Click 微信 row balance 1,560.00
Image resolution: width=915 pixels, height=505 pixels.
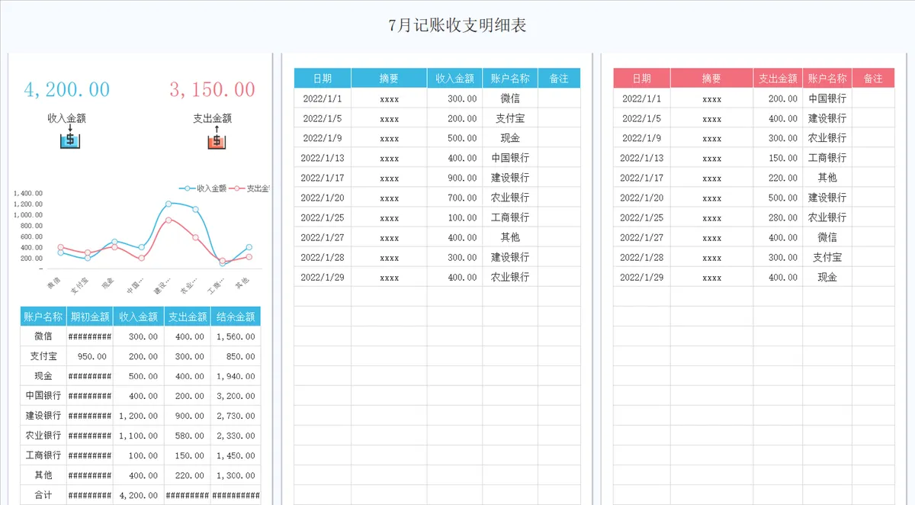click(x=236, y=336)
